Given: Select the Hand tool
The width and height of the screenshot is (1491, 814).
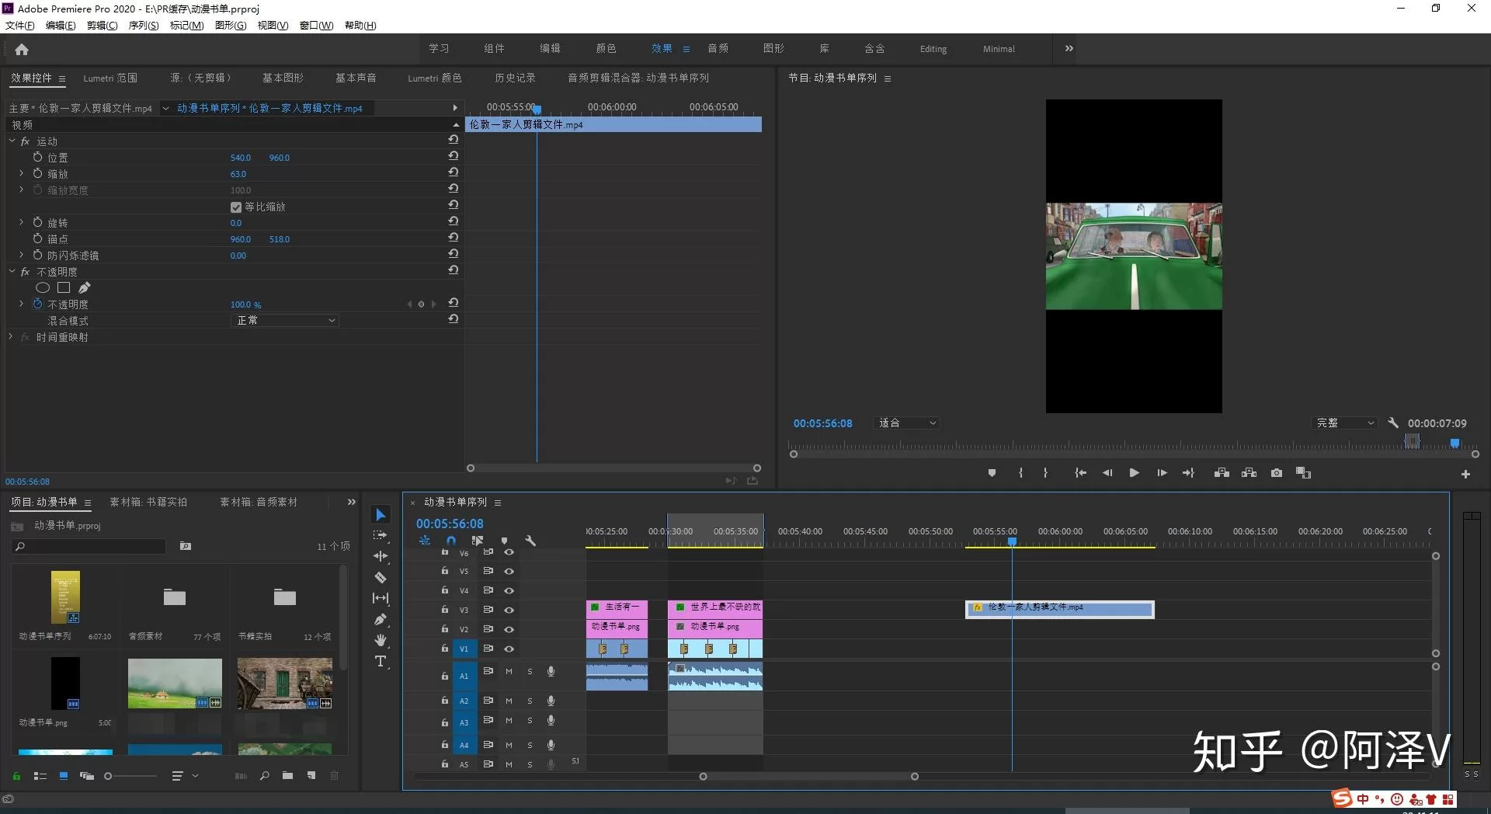Looking at the screenshot, I should [x=381, y=640].
